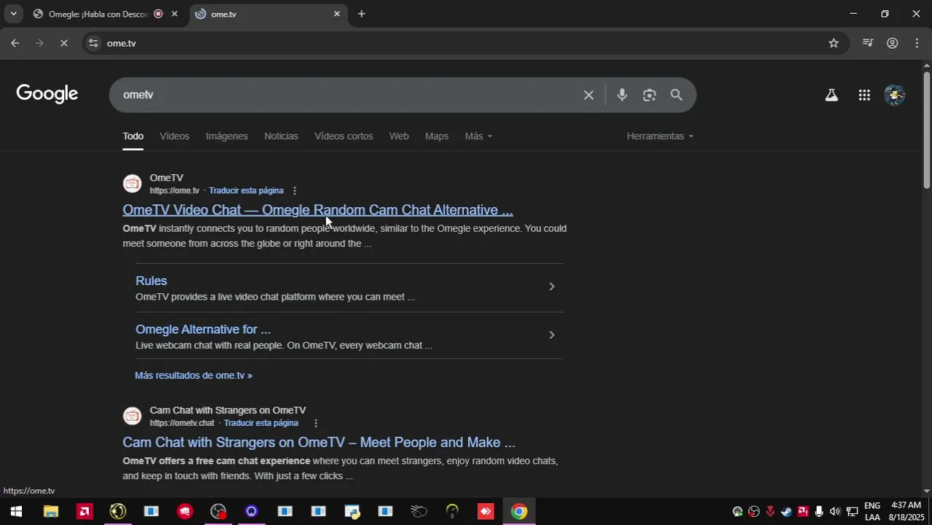Viewport: 932px width, 525px height.
Task: Open the Chrome profile icon
Action: coord(892,43)
